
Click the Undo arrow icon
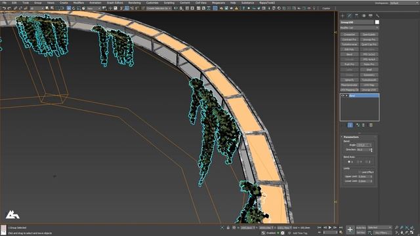pyautogui.click(x=4, y=9)
